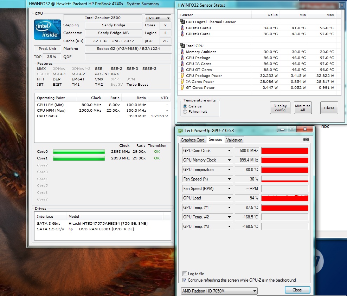Image resolution: width=347 pixels, height=296 pixels.
Task: Open the GPU Temperature sensor dropdown
Action: 229,170
